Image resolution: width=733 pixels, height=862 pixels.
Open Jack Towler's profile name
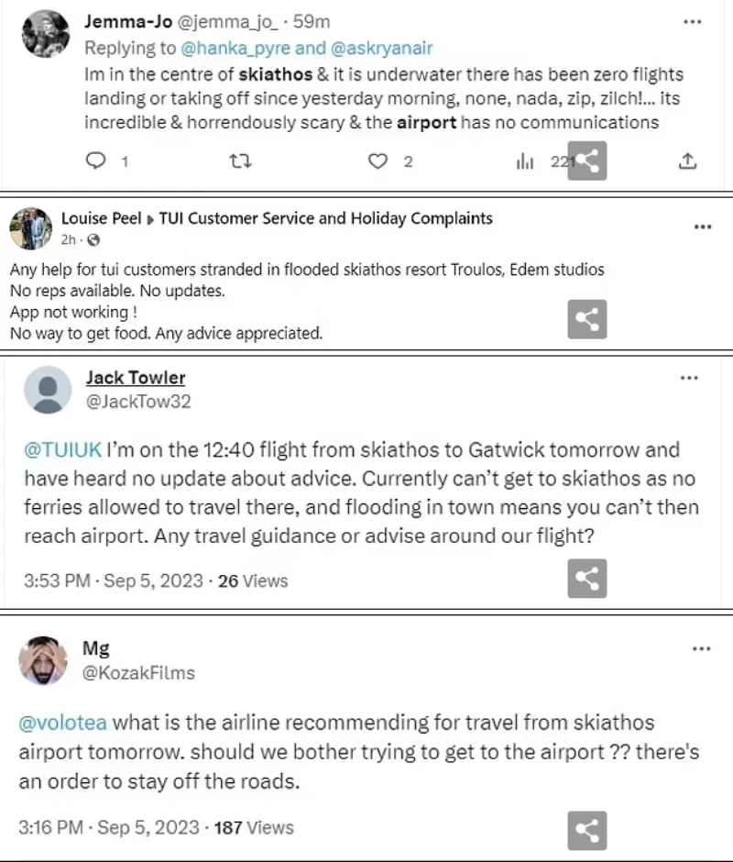(x=136, y=378)
